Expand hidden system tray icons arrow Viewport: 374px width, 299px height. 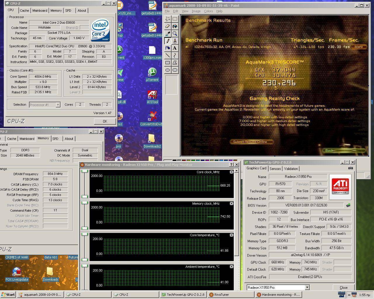(x=349, y=295)
